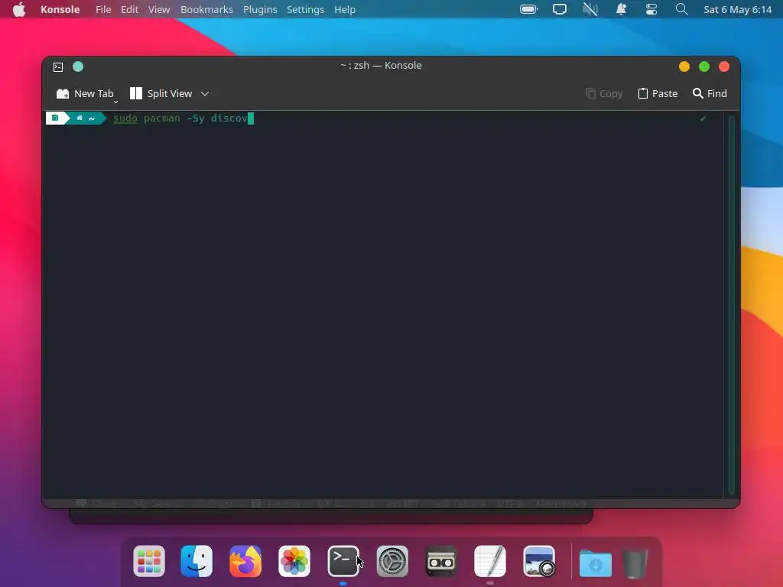Close Konsole with the red button
The image size is (783, 587).
tap(724, 66)
